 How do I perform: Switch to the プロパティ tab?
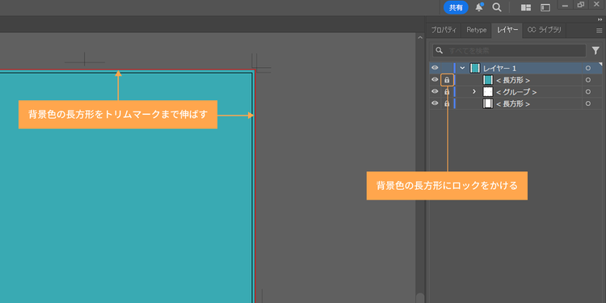[444, 30]
